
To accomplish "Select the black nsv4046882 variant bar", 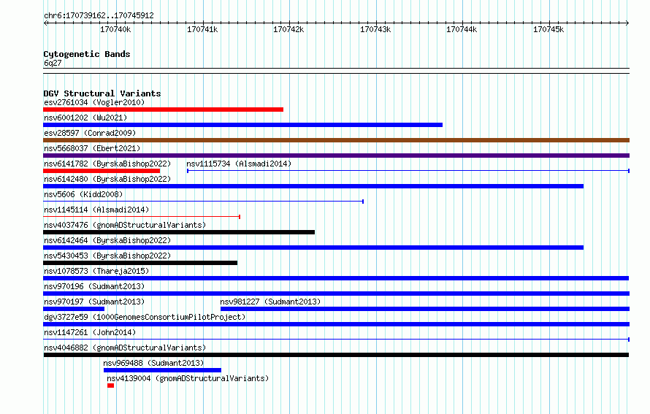I will point(336,355).
